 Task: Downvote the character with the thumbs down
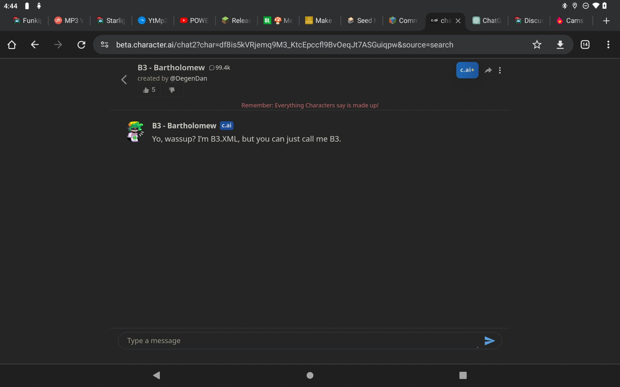[172, 90]
